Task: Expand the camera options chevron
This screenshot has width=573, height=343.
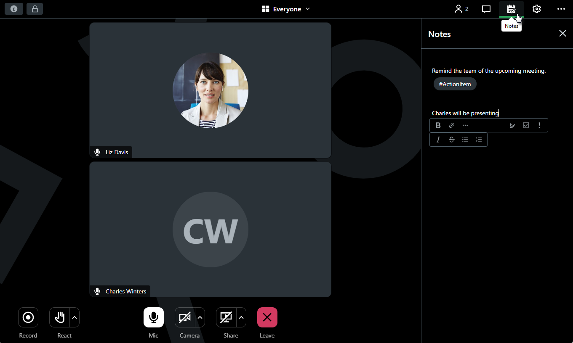Action: click(x=200, y=317)
